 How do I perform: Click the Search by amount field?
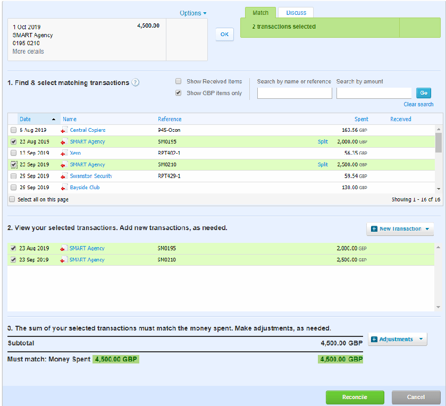click(374, 93)
